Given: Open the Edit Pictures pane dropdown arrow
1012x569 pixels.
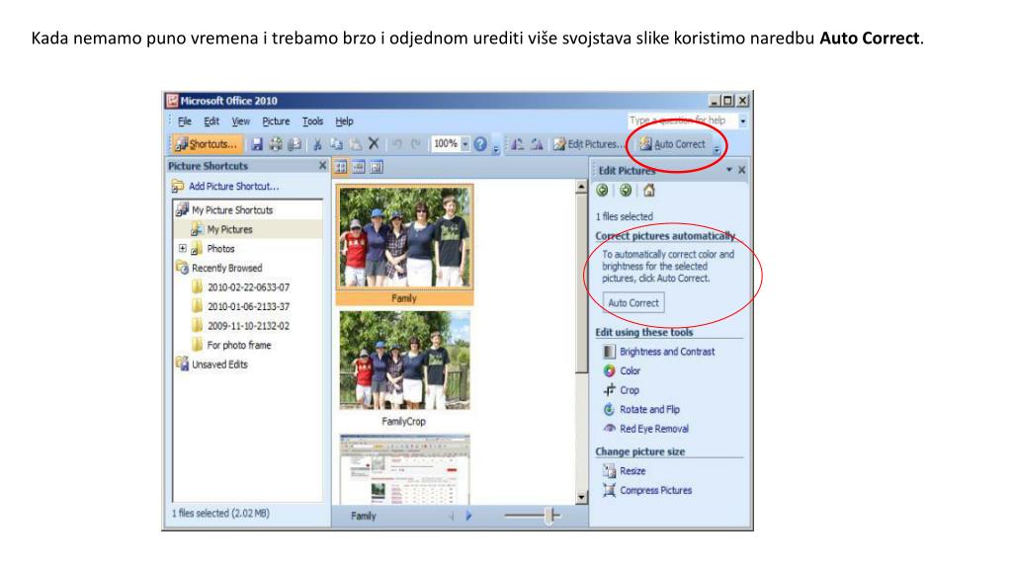Looking at the screenshot, I should pos(729,170).
